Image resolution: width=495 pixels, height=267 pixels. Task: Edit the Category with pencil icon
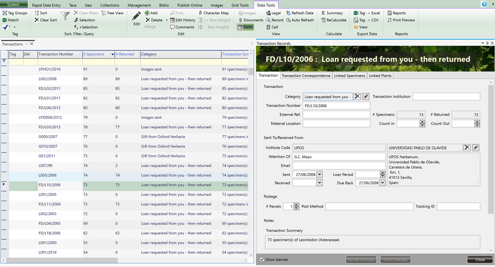pyautogui.click(x=366, y=96)
